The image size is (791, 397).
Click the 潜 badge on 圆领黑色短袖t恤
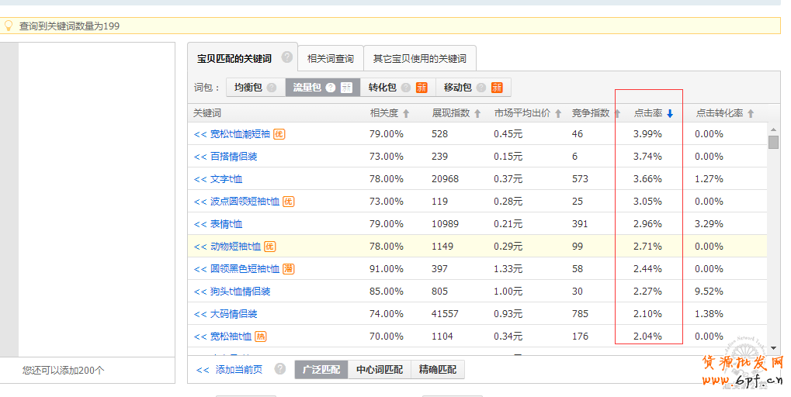[288, 269]
